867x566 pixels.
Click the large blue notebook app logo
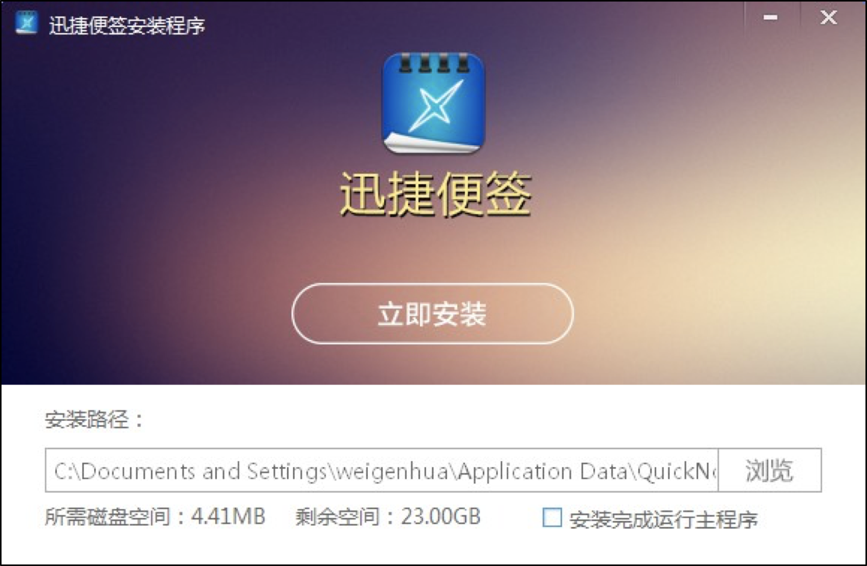click(434, 103)
